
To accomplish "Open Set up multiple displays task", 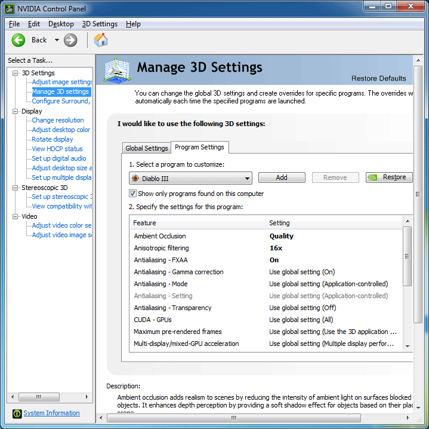I will pyautogui.click(x=61, y=177).
